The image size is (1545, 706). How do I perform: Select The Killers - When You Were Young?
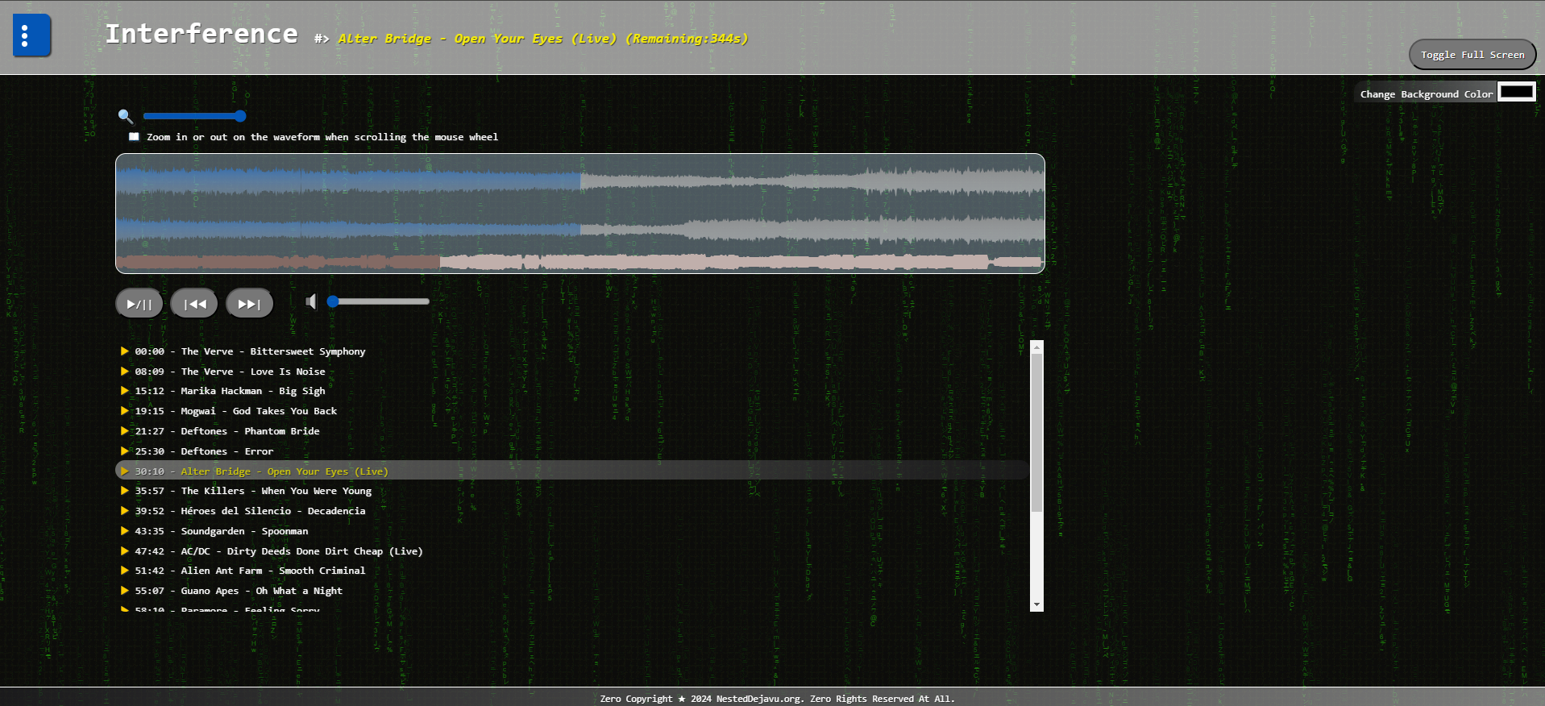tap(276, 491)
